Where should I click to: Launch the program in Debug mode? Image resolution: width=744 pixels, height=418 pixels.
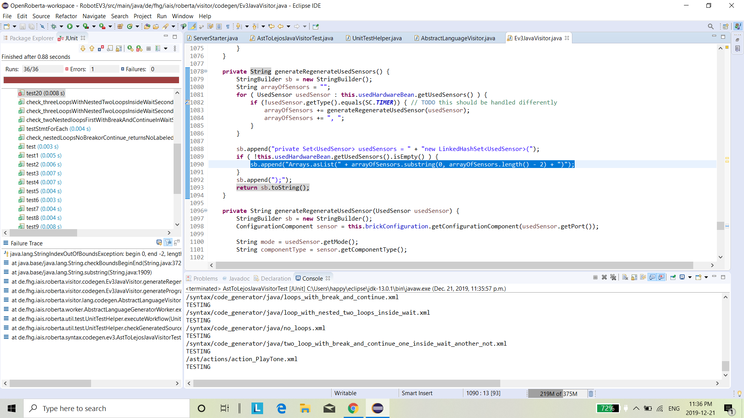[54, 26]
